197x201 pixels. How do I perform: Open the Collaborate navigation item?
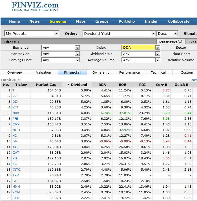coord(179,22)
